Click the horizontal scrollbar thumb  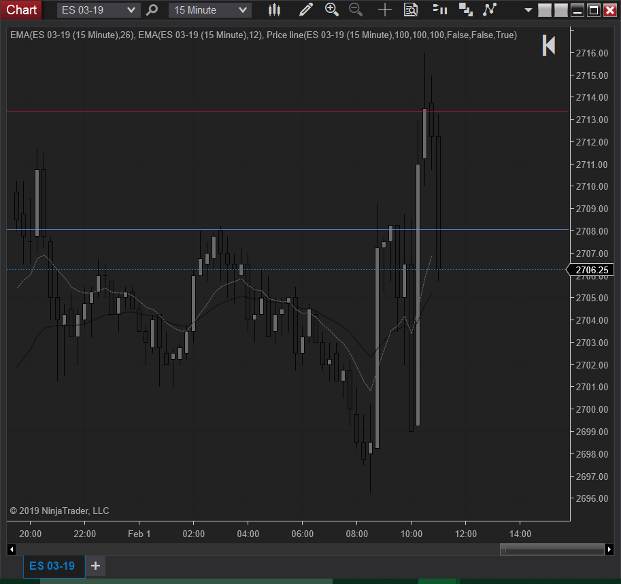pyautogui.click(x=552, y=549)
